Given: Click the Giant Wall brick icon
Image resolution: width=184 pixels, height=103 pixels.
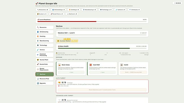Looking at the screenshot, I should (91, 65).
